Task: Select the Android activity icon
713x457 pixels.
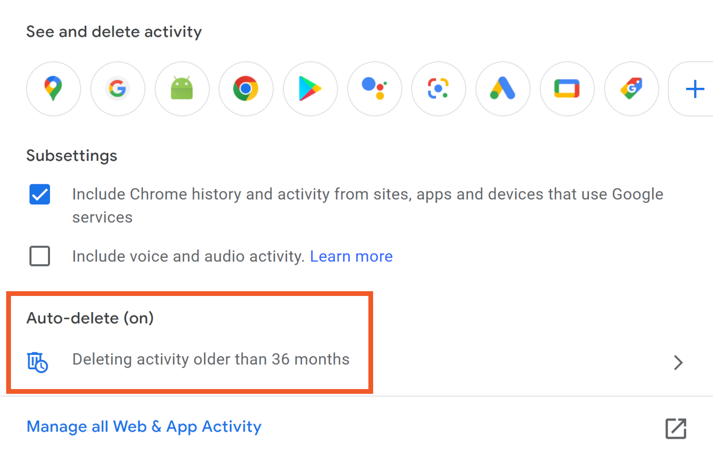Action: [x=182, y=89]
